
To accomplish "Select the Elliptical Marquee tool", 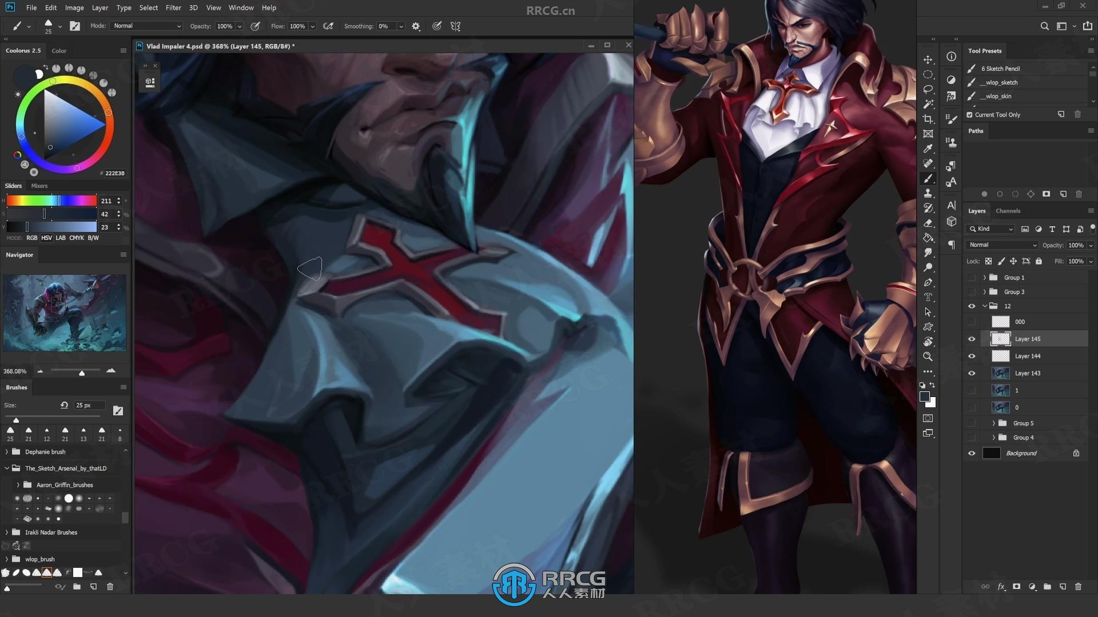I will click(x=928, y=74).
